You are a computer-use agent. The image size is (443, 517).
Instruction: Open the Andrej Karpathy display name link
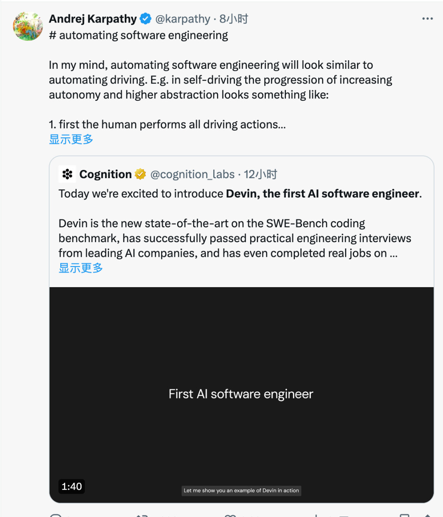(93, 19)
